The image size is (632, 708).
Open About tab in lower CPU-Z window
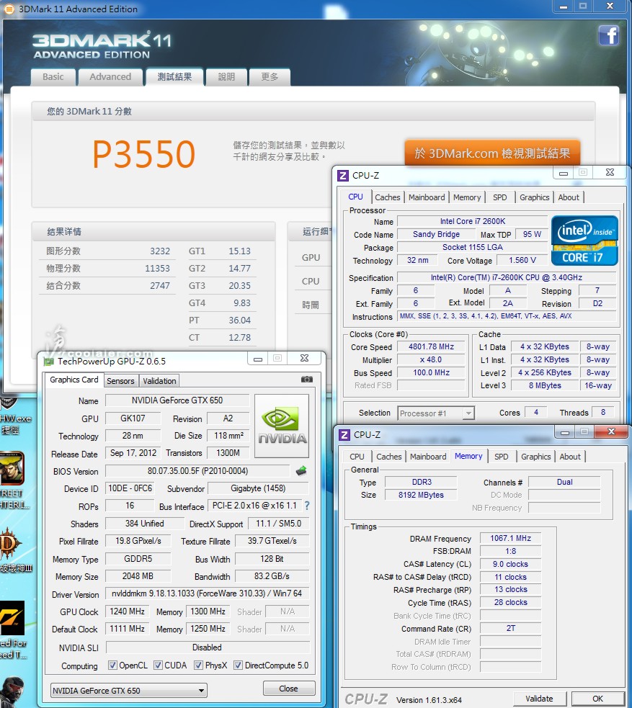(x=570, y=457)
